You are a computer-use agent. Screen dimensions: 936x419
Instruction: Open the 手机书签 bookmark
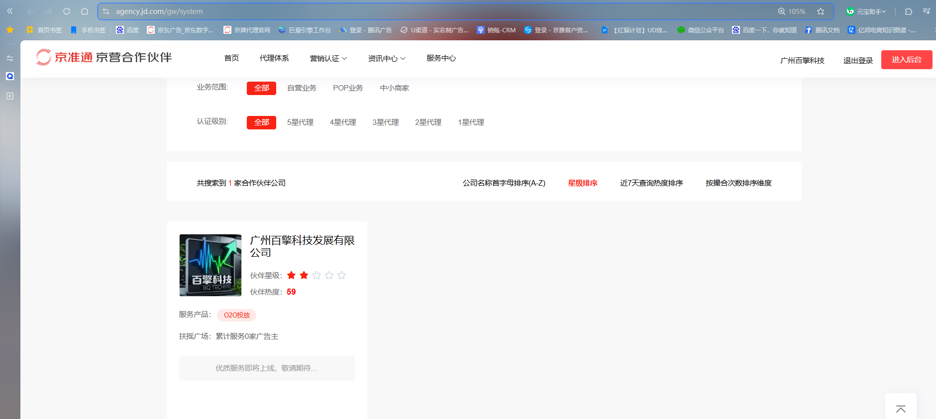click(x=88, y=30)
